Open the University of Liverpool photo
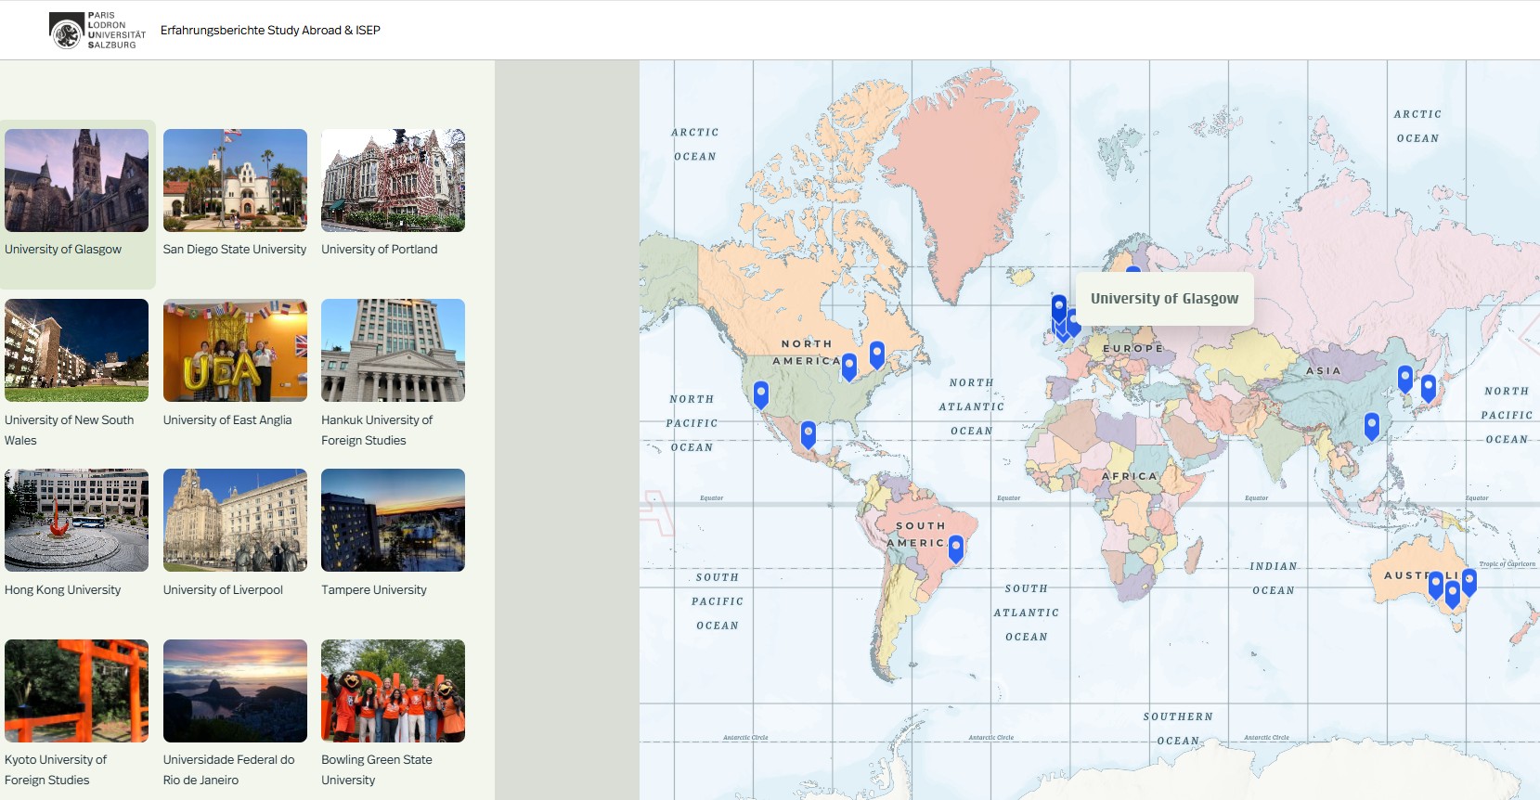1540x800 pixels. 235,520
